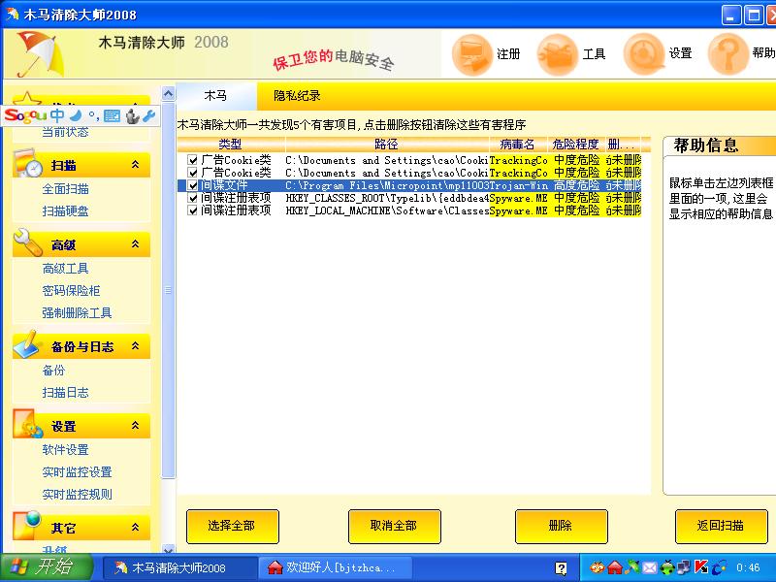Open the envelope mail icon in the system tray
Screen dimensions: 776x582
click(x=649, y=567)
